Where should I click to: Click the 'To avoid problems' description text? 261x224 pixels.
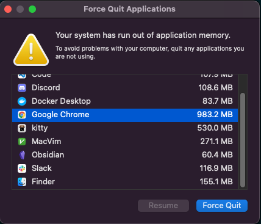pos(150,52)
